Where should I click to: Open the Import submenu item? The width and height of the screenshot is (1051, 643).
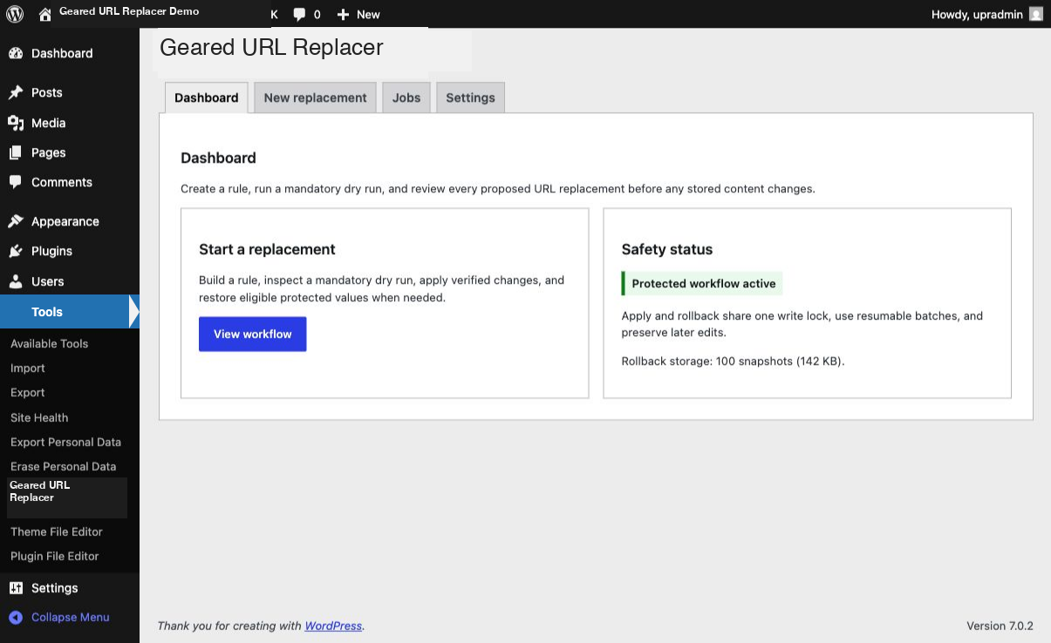tap(28, 369)
